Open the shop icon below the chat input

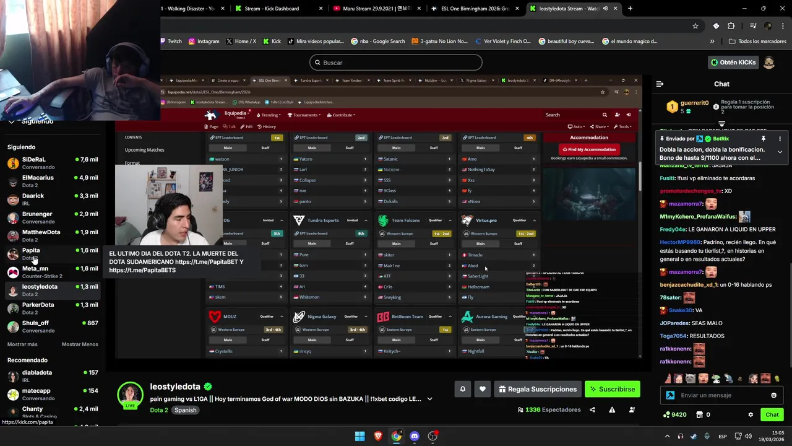point(700,414)
